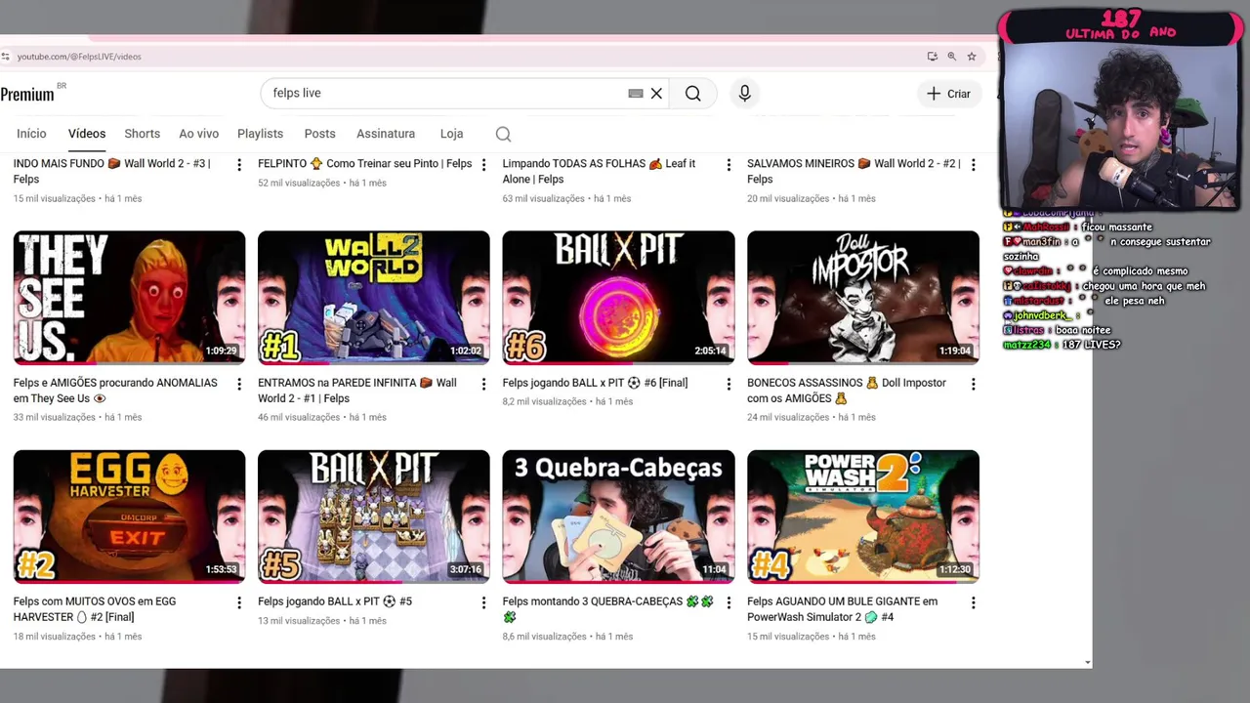Click title ENTRAMOS na PAREDE INFINITA
The image size is (1250, 703).
(x=357, y=391)
